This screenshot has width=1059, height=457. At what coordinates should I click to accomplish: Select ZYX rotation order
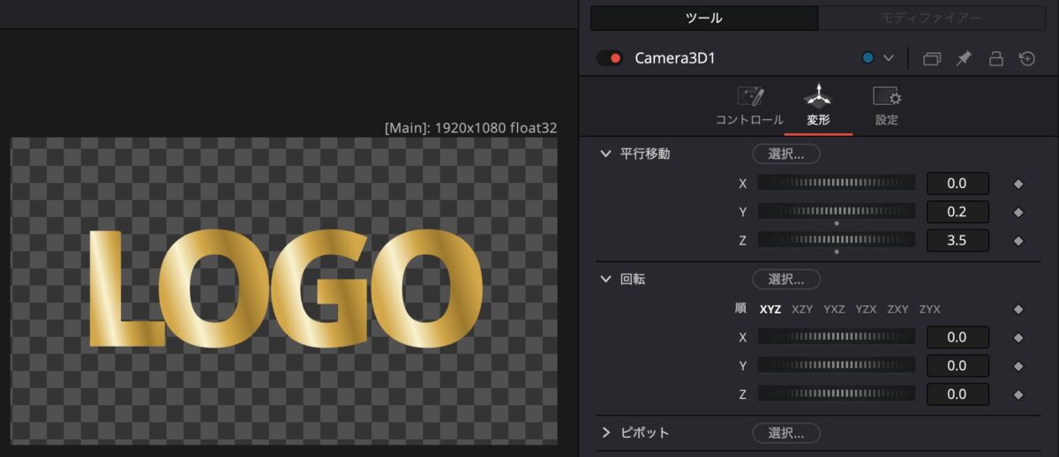tap(929, 310)
